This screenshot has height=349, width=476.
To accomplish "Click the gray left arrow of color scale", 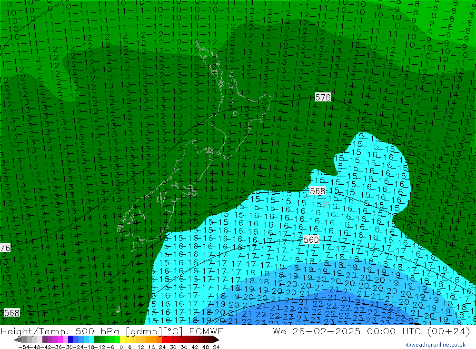I will [17, 339].
